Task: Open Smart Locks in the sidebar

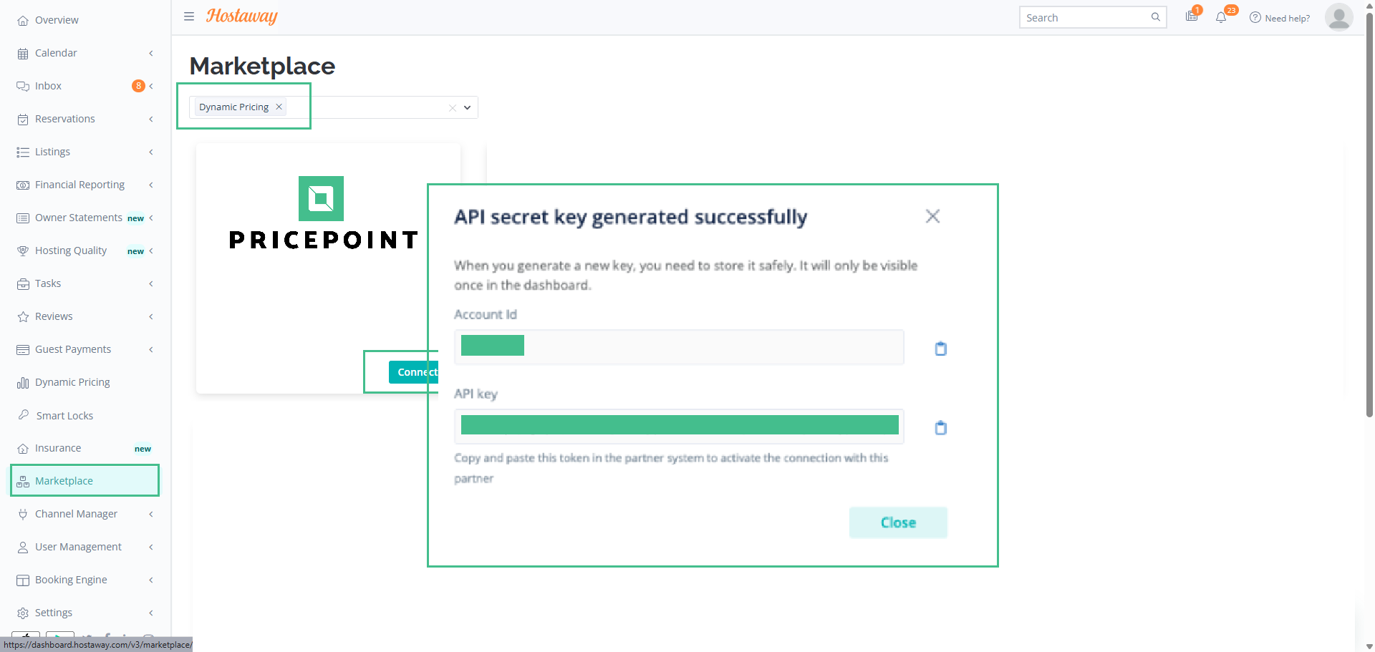Action: pos(64,416)
